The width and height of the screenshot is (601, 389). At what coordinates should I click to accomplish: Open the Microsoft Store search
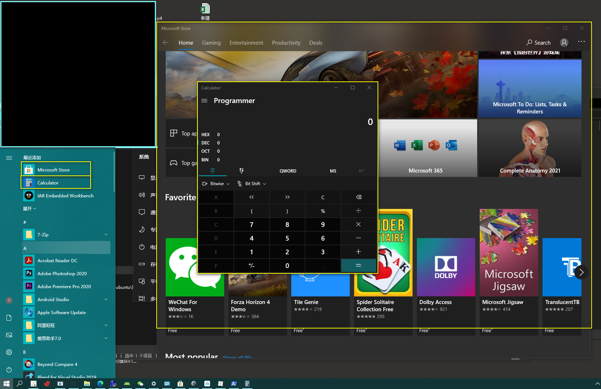pyautogui.click(x=538, y=43)
